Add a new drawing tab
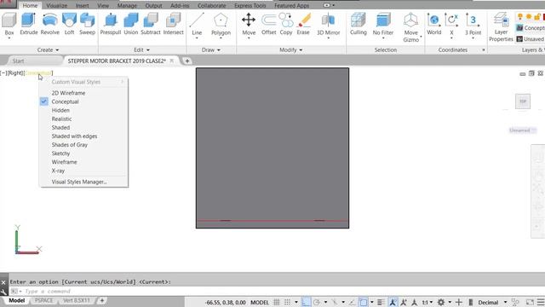545x307 pixels. [x=187, y=61]
